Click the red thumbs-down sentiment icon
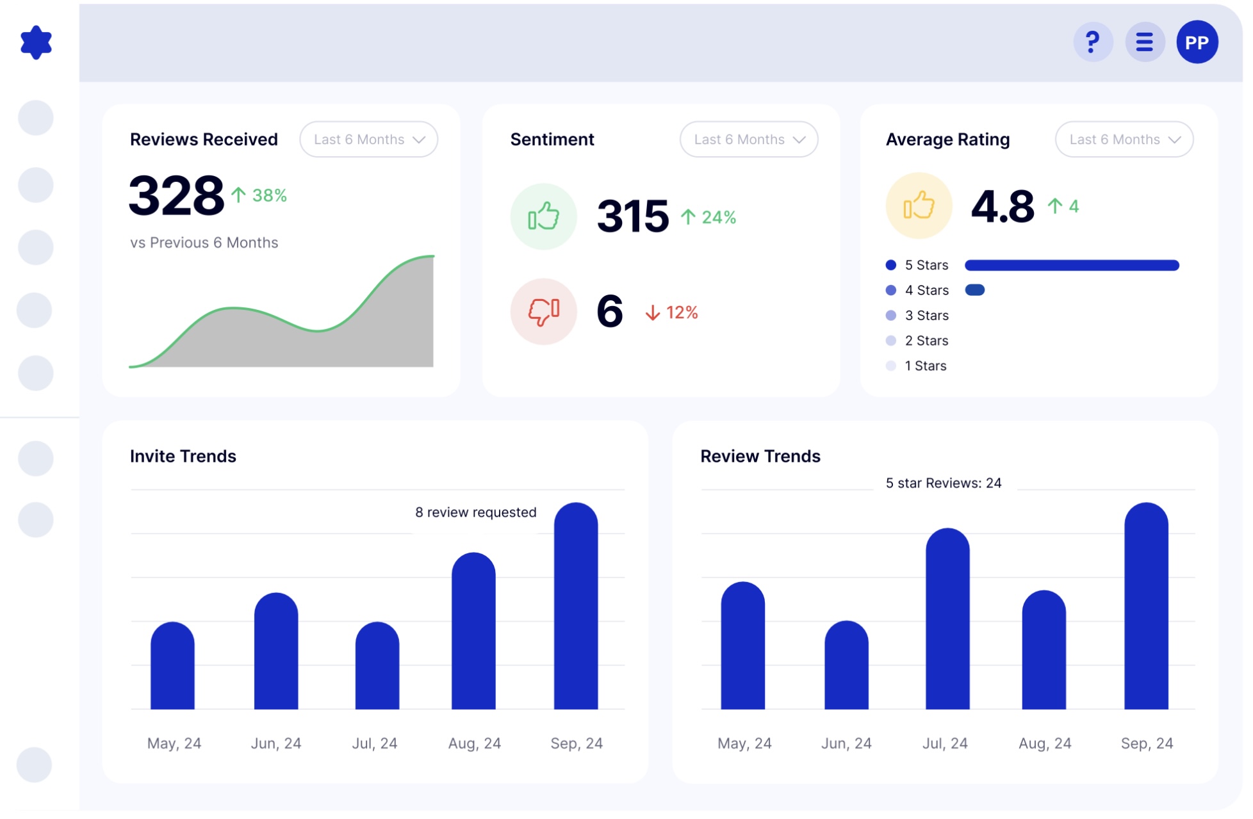 [x=543, y=311]
